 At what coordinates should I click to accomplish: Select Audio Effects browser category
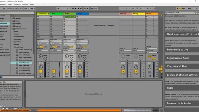tap(4, 26)
